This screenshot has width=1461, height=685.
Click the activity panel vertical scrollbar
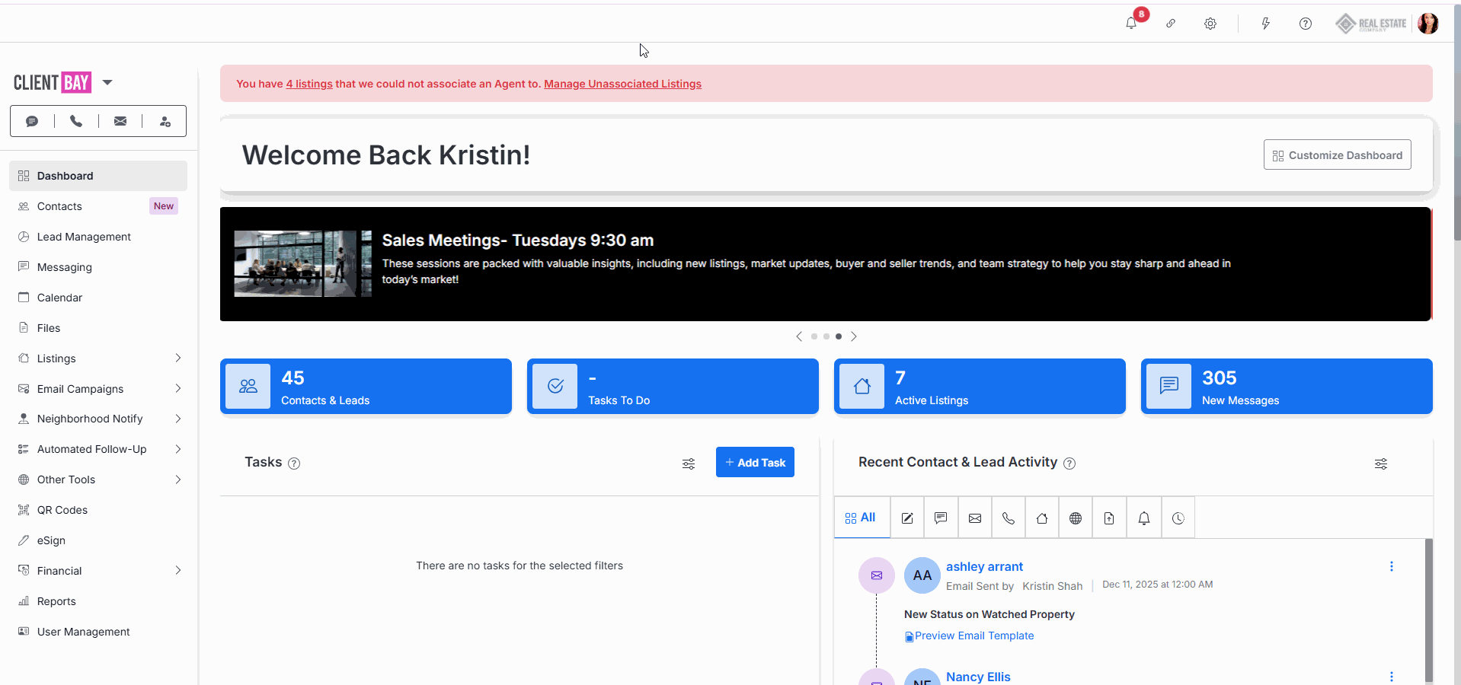[1428, 609]
